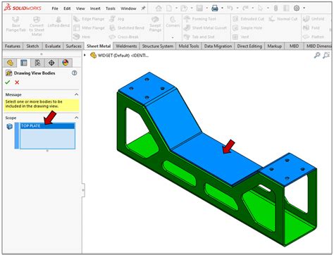Select the Lofted-Bend tool

coord(58,22)
